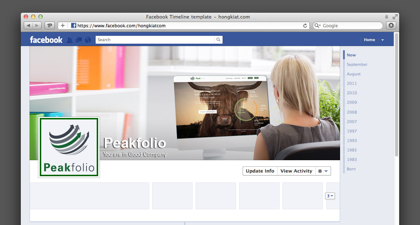Open messages icon in Facebook header
The image size is (420, 225).
(x=79, y=40)
